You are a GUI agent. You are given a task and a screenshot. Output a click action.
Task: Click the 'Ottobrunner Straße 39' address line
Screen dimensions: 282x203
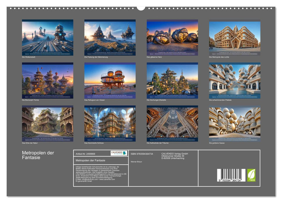tap(173, 156)
